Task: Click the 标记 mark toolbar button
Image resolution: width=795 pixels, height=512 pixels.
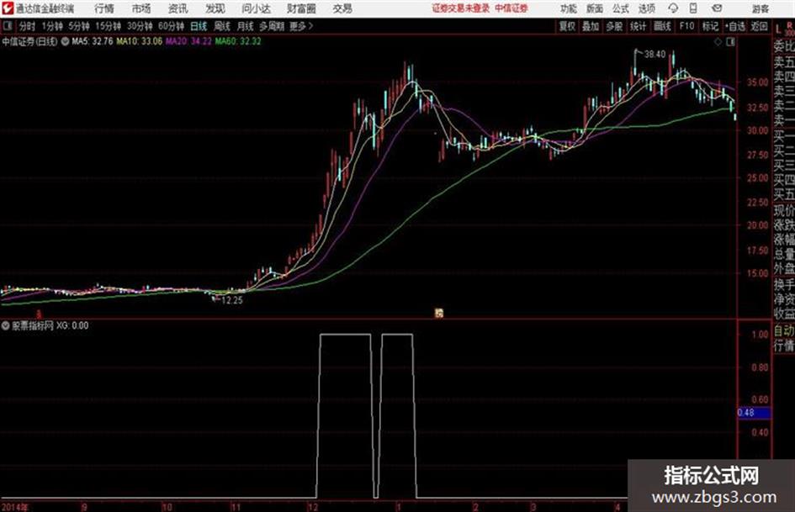Action: (710, 26)
